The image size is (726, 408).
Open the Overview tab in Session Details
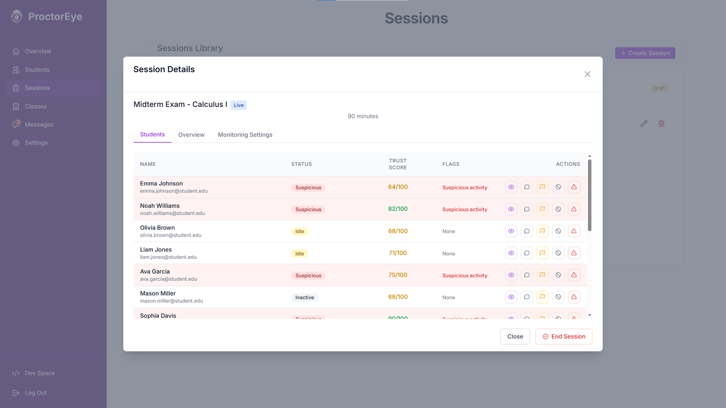(191, 135)
